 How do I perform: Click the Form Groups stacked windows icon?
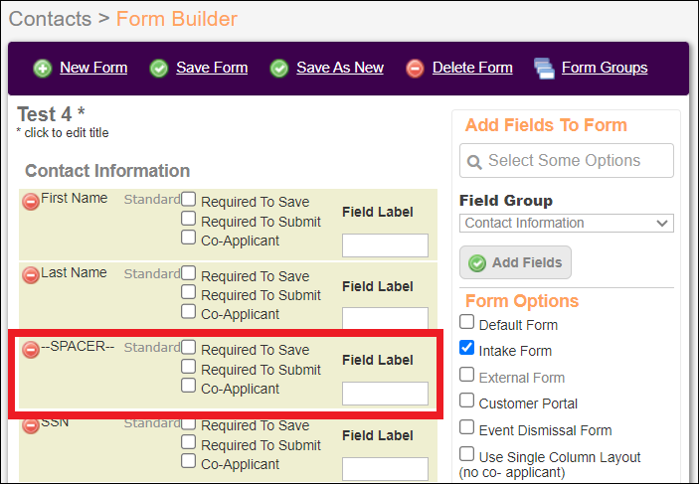[544, 69]
